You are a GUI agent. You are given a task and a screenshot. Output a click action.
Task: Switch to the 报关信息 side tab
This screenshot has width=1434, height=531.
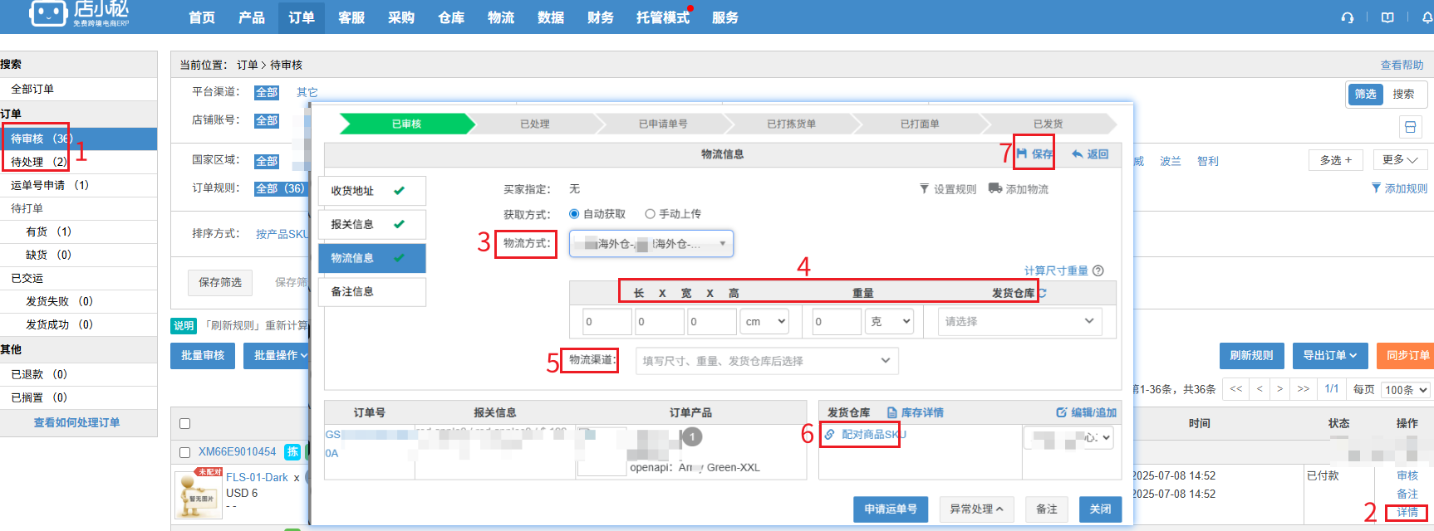(371, 224)
